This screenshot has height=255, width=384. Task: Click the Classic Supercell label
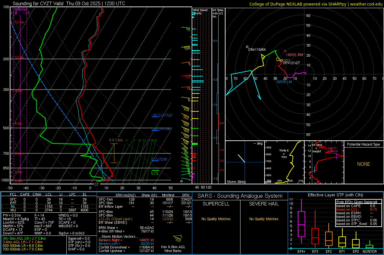[x=333, y=149]
